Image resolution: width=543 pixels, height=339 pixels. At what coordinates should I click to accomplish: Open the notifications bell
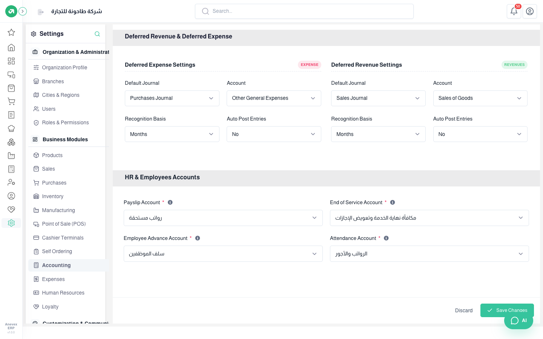(514, 11)
